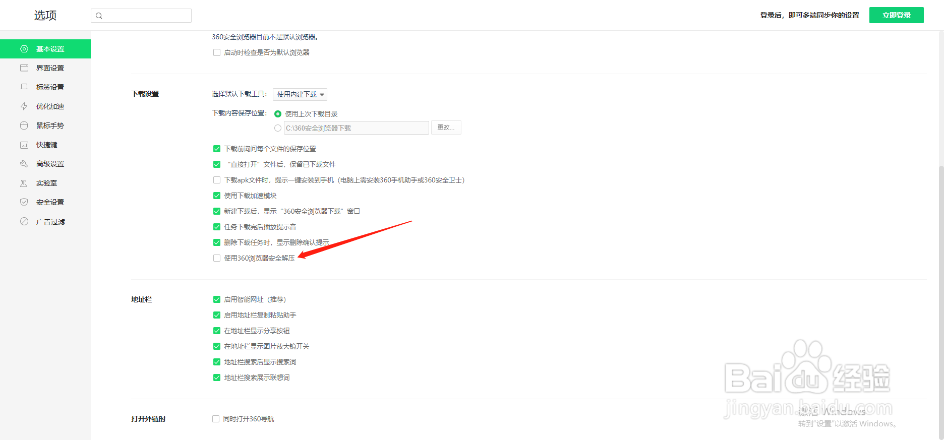The height and width of the screenshot is (440, 944).
Task: Go to 安全设置 section
Action: coord(45,202)
